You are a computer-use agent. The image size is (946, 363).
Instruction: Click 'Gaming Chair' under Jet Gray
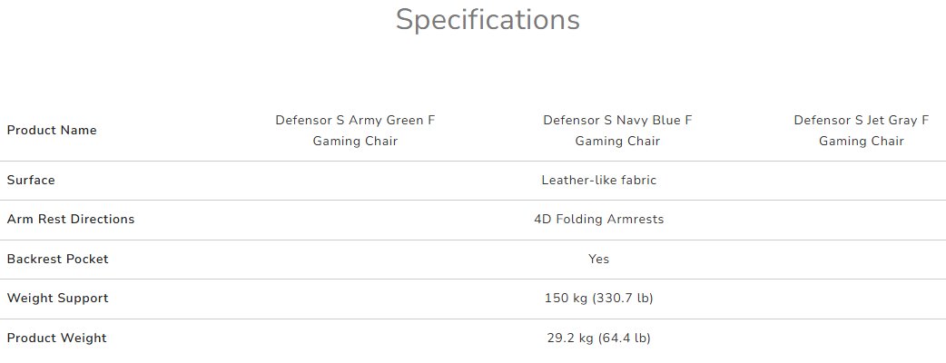pyautogui.click(x=861, y=141)
